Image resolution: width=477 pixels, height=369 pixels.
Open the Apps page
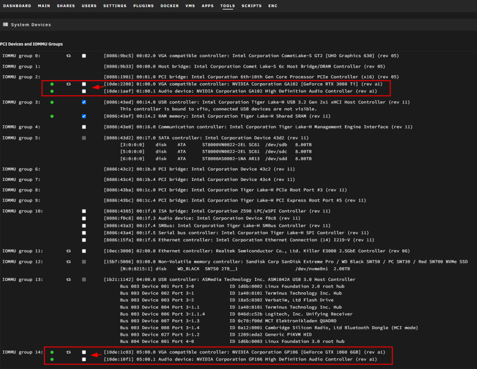point(207,6)
